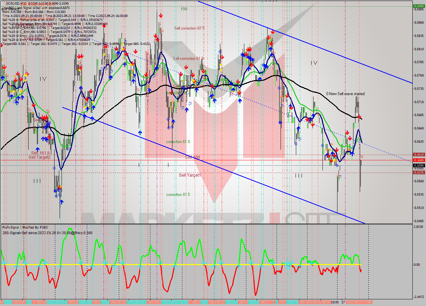
Task: Click the green 0.5890 price tag on right axis
Action: tap(419, 6)
